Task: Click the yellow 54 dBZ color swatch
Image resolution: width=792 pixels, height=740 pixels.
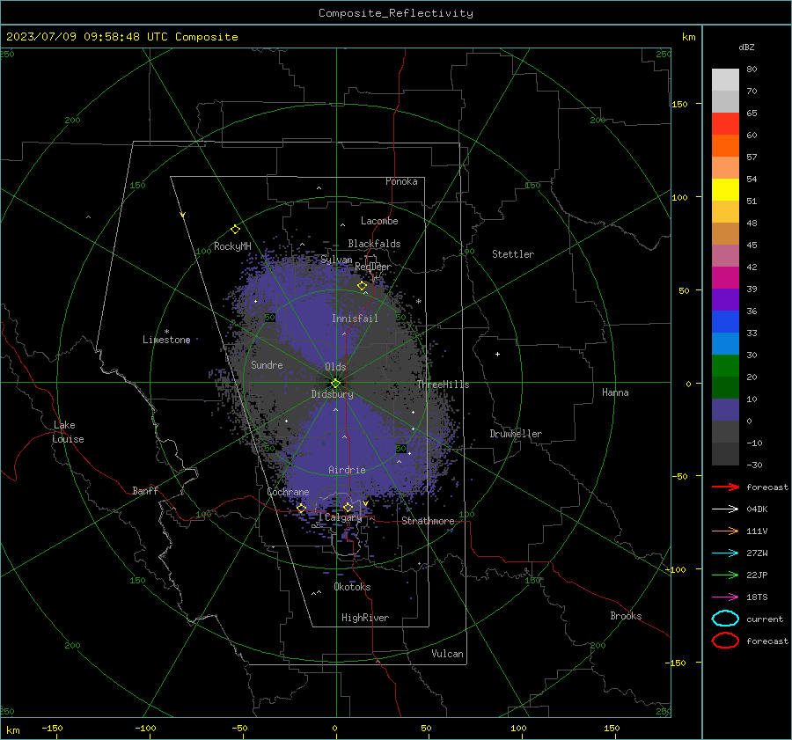Action: pyautogui.click(x=726, y=190)
